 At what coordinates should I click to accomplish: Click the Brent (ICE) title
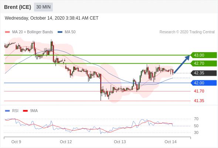coord(17,7)
